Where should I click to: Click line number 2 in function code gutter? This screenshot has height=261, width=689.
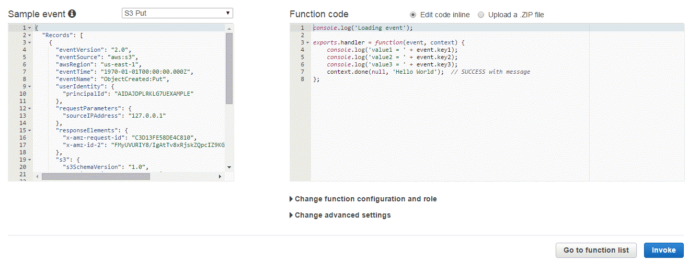[x=302, y=35]
